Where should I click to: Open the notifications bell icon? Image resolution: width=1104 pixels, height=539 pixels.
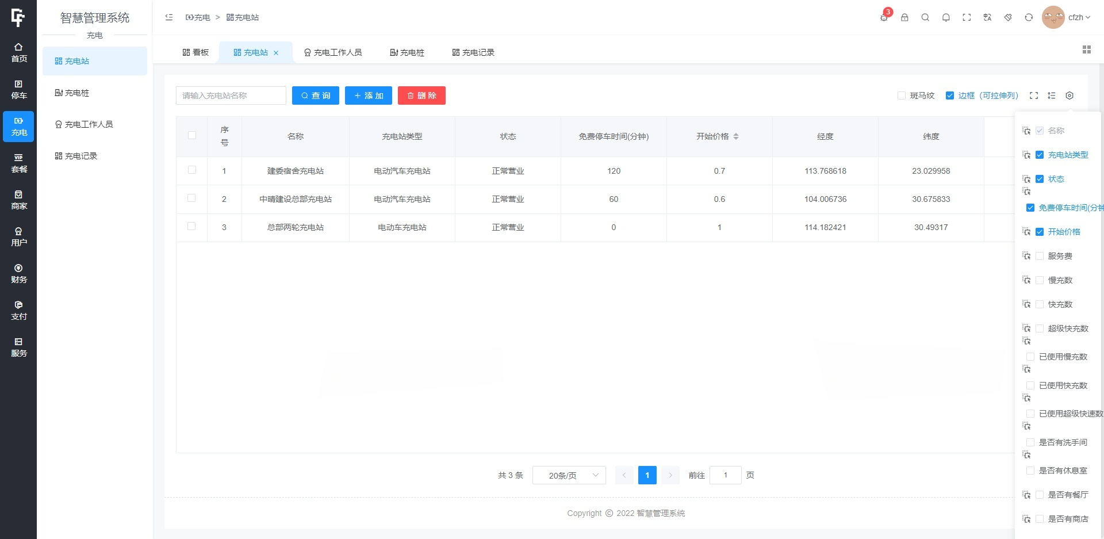(x=946, y=17)
